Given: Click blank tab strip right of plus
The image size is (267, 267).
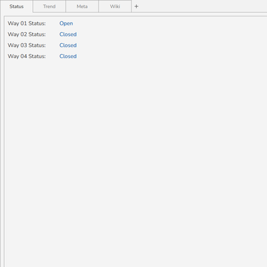Looking at the screenshot, I should [x=203, y=6].
